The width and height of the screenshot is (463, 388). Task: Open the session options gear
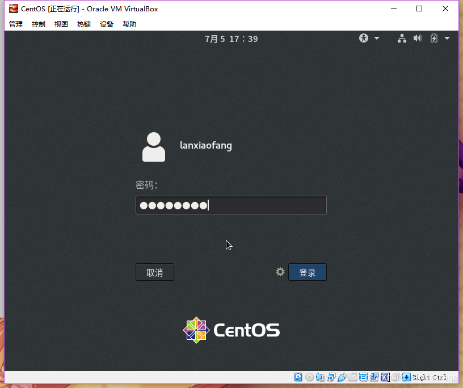coord(280,272)
